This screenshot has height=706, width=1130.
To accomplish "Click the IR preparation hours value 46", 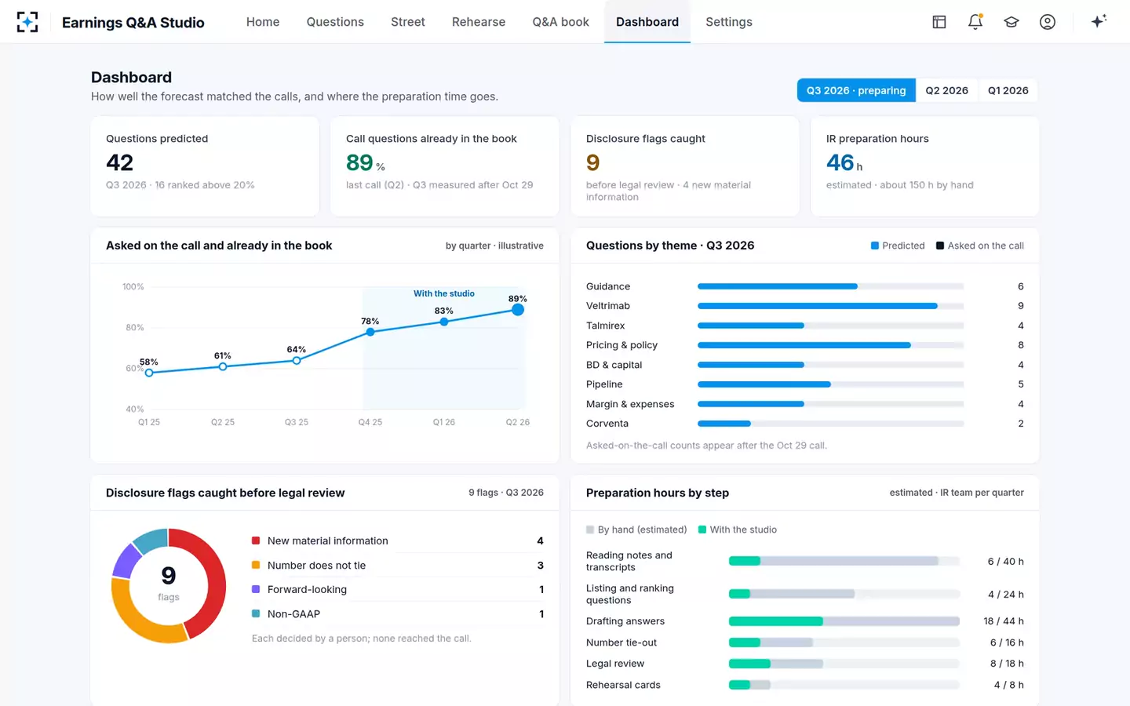I will pyautogui.click(x=844, y=162).
